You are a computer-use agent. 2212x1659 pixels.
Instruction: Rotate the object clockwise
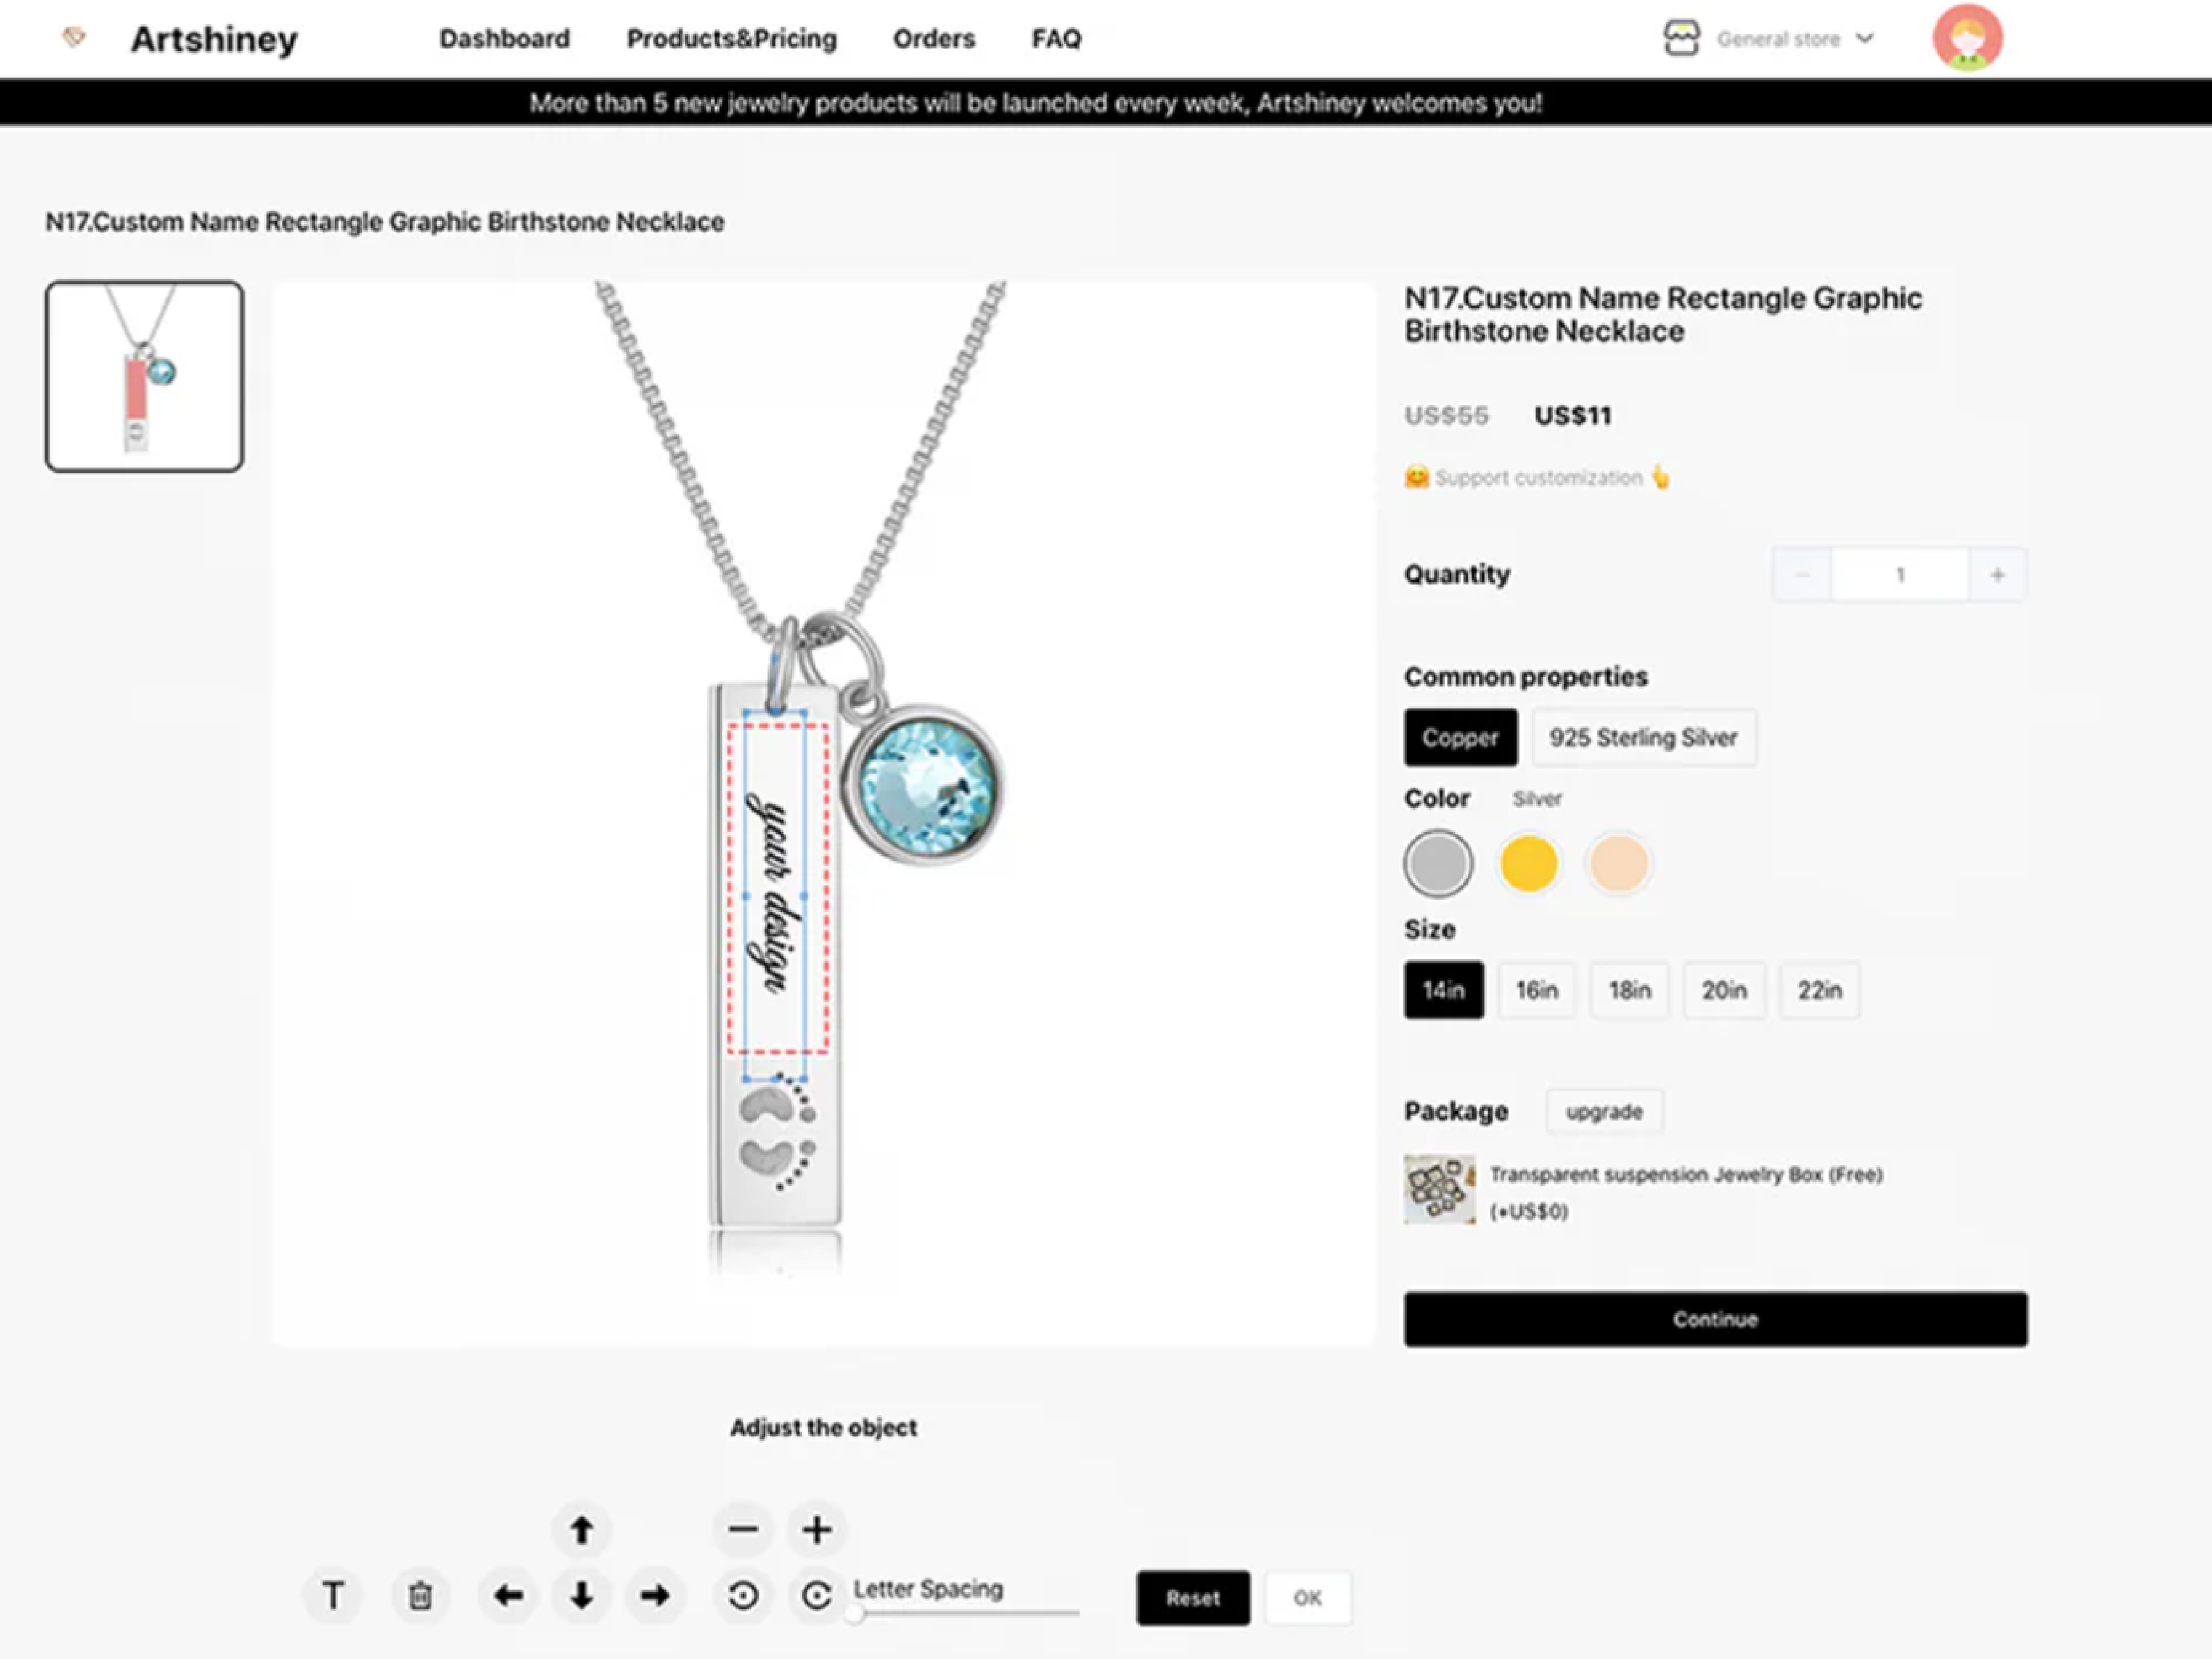[x=816, y=1595]
